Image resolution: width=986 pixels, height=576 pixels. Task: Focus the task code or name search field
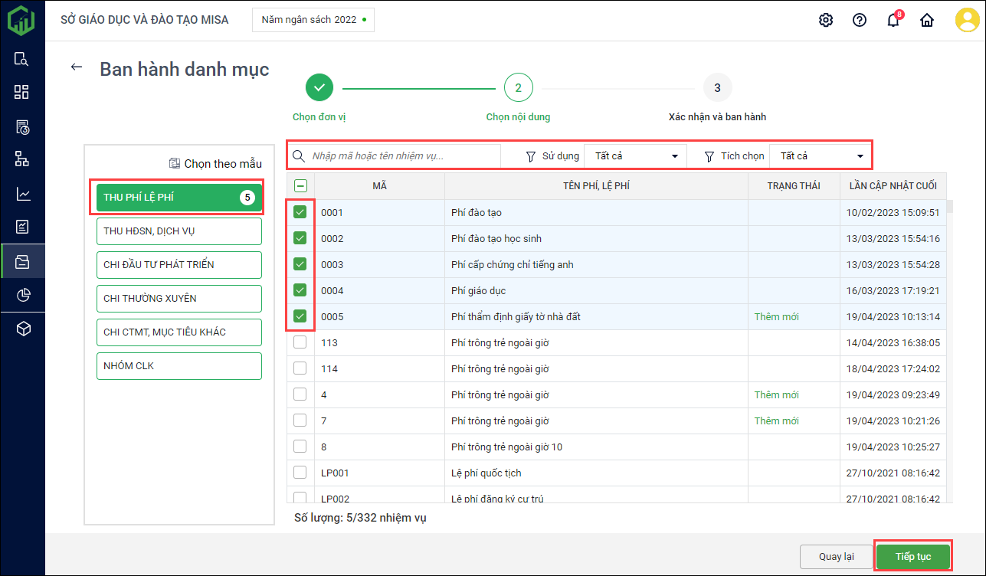coord(402,156)
